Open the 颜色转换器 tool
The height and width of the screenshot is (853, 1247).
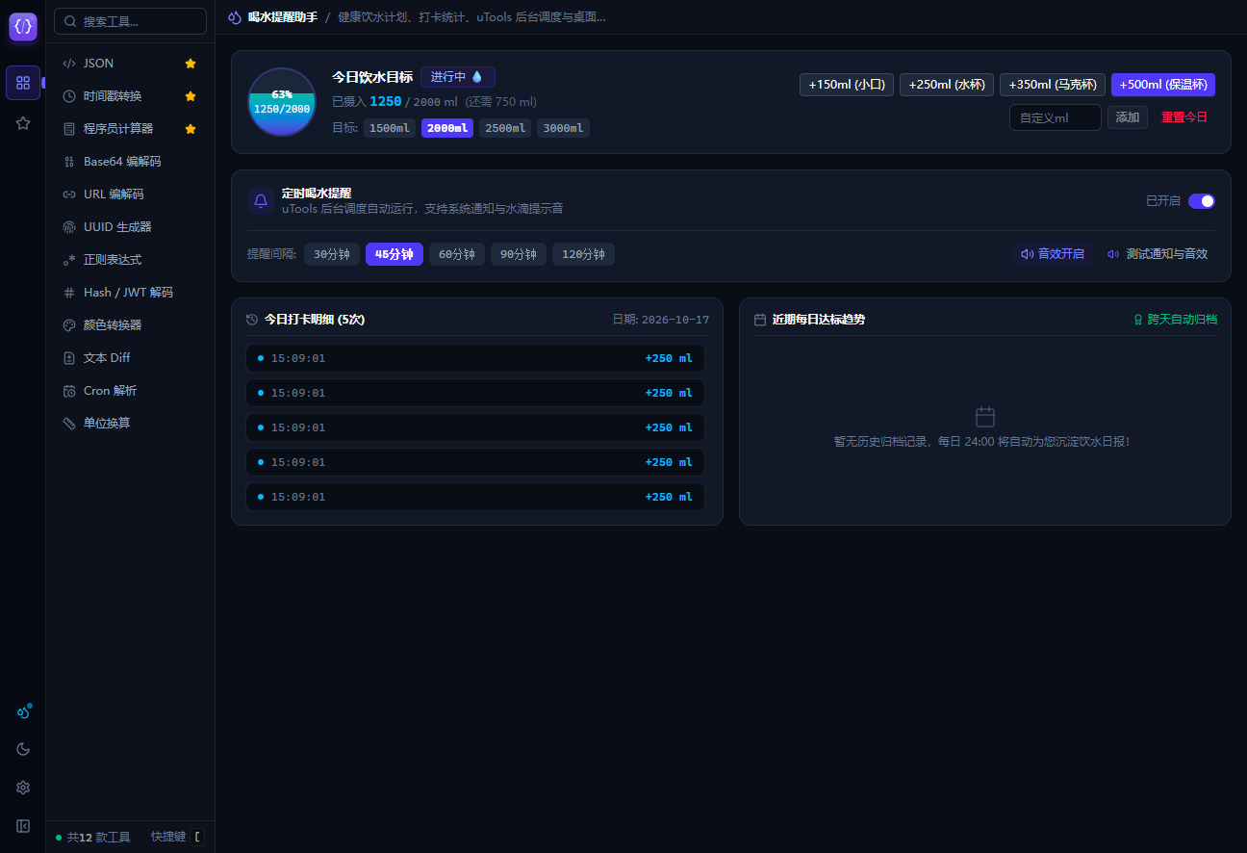[x=130, y=325]
